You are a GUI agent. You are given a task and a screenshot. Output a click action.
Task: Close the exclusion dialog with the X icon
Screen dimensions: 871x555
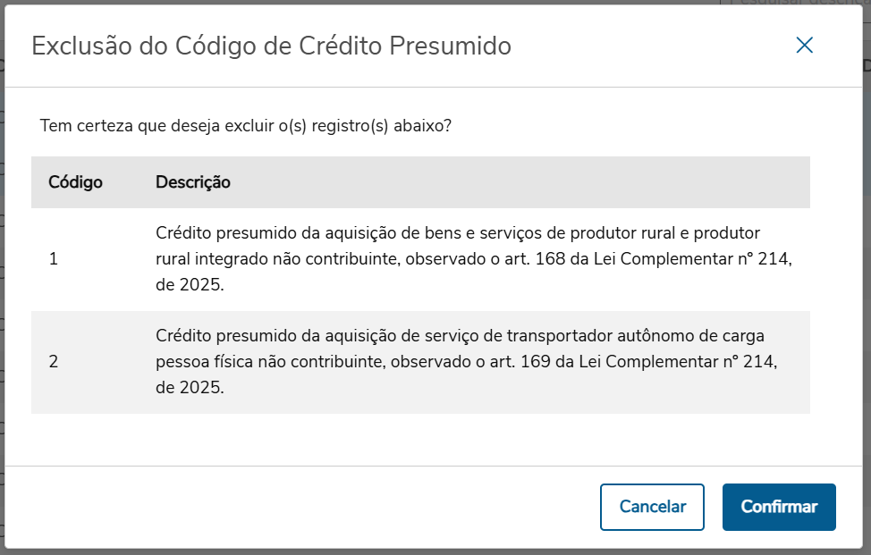pyautogui.click(x=804, y=46)
